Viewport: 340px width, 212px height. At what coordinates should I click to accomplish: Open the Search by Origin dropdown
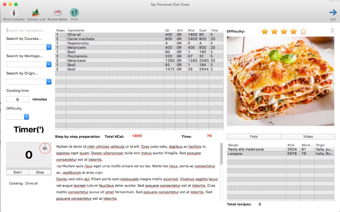49,81
